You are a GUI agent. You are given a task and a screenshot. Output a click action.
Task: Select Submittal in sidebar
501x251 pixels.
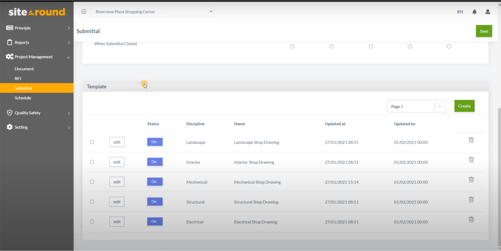(x=37, y=88)
